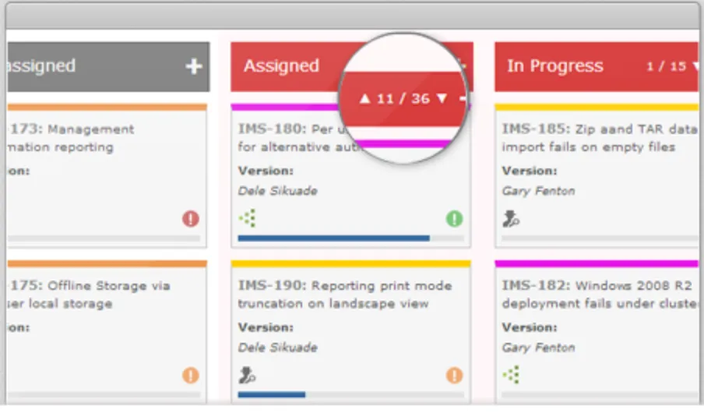This screenshot has width=704, height=413.
Task: Open card 175 Offline Storage title
Action: (89, 295)
